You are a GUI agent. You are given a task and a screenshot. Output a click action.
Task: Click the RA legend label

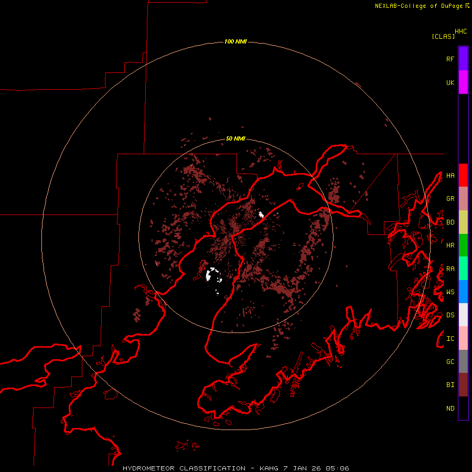click(x=450, y=269)
